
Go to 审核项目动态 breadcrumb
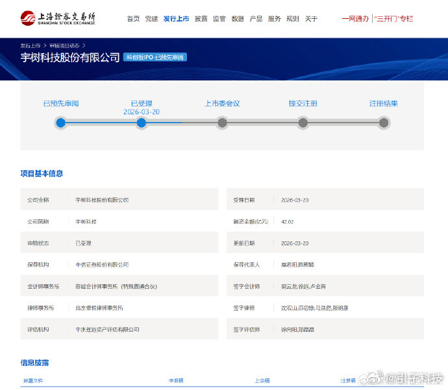pos(64,45)
